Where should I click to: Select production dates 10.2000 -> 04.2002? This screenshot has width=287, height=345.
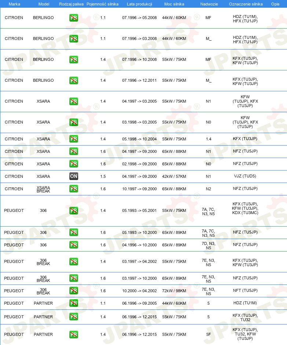[x=139, y=291]
